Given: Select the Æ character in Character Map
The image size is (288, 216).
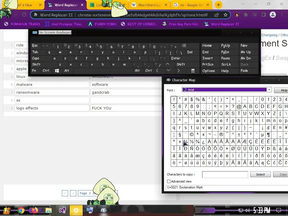Looking at the screenshot, I should (245, 142).
